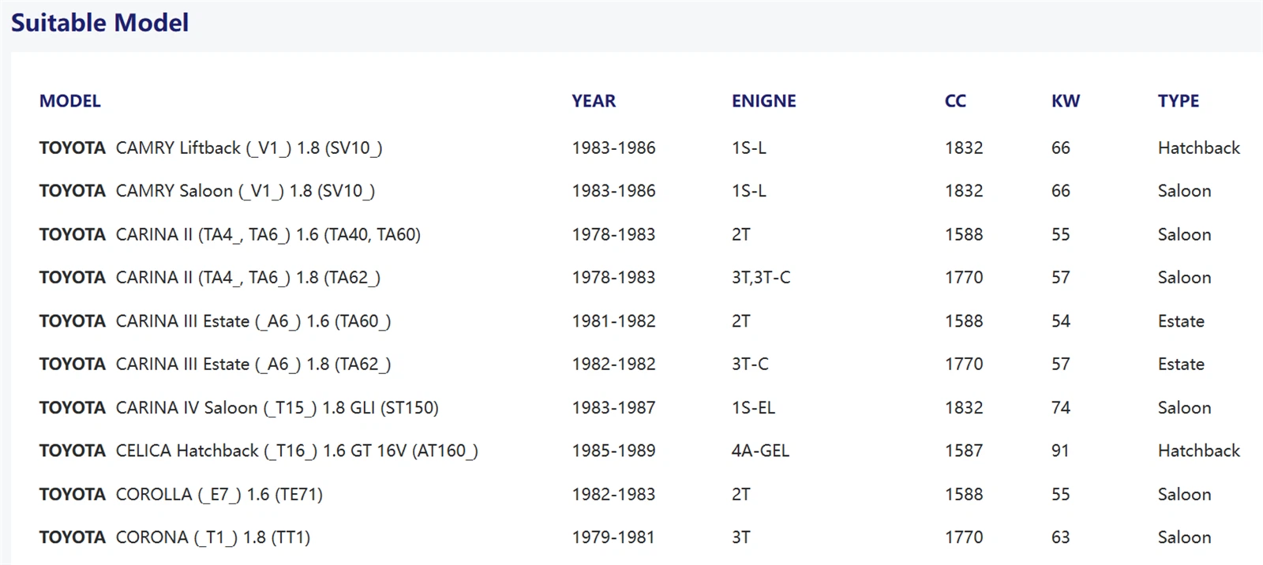
Task: Click year 1981-1982 in Carina III Estate row
Action: pyautogui.click(x=613, y=321)
